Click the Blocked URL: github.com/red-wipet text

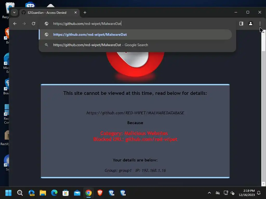(135, 139)
